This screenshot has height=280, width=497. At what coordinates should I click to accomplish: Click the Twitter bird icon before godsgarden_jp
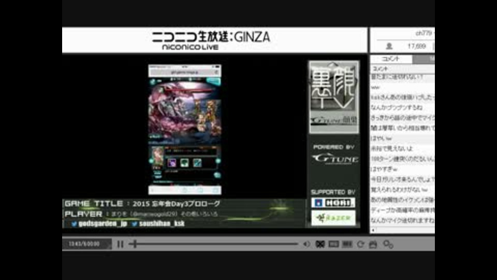(x=74, y=224)
